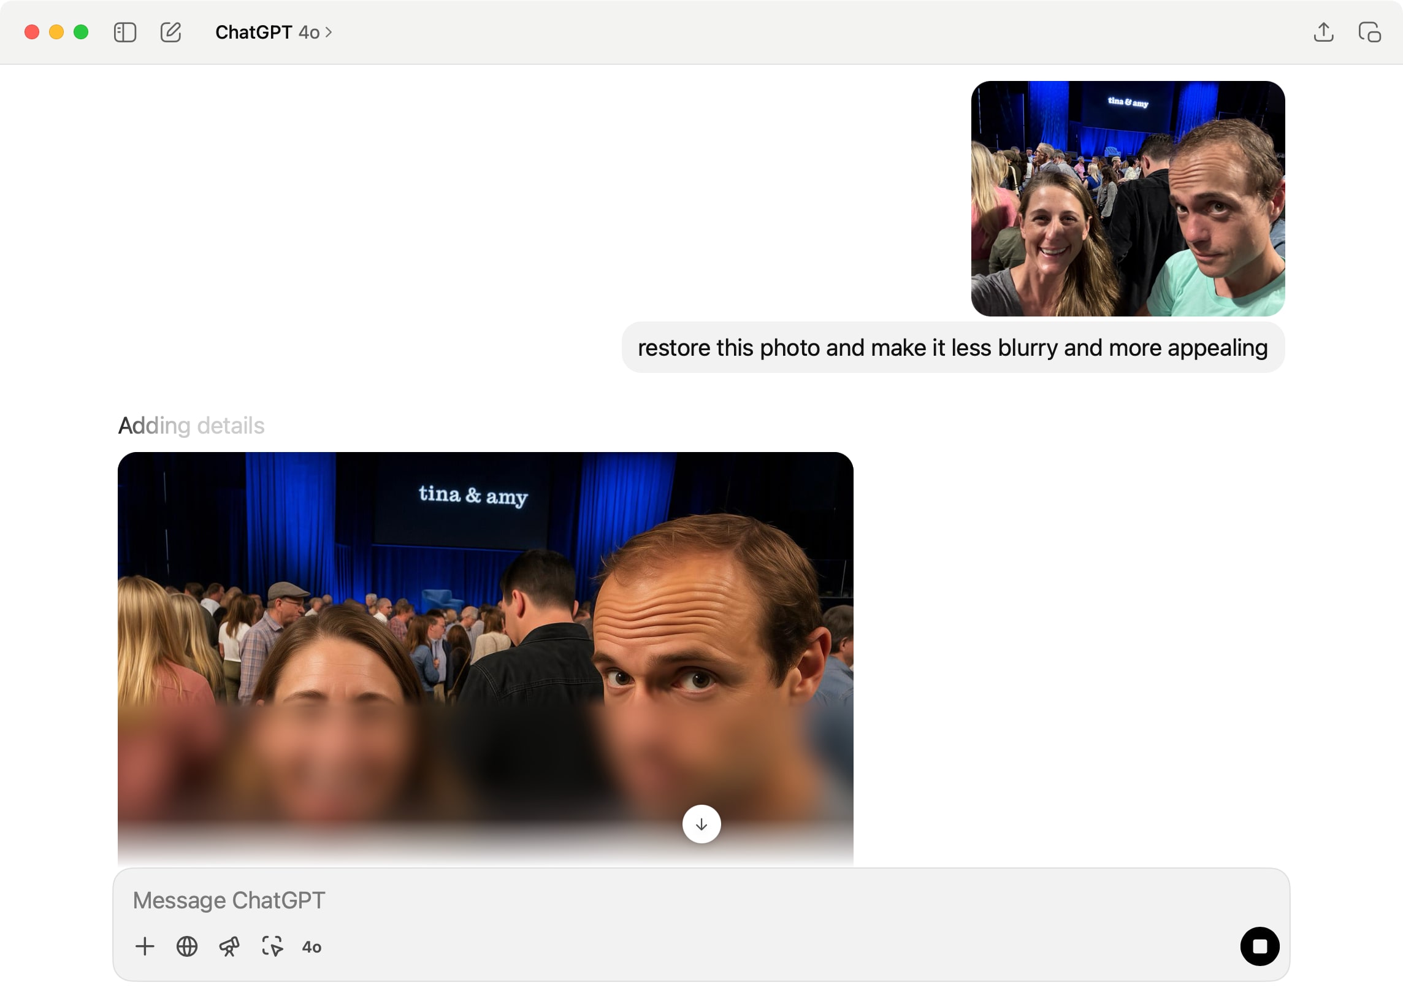
Task: Expand the chevron beside 4o label
Action: pyautogui.click(x=329, y=32)
